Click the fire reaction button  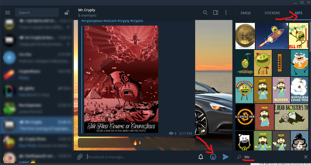tap(137, 143)
